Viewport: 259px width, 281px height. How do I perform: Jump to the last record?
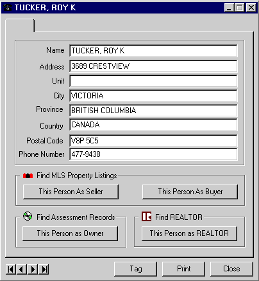click(x=44, y=269)
